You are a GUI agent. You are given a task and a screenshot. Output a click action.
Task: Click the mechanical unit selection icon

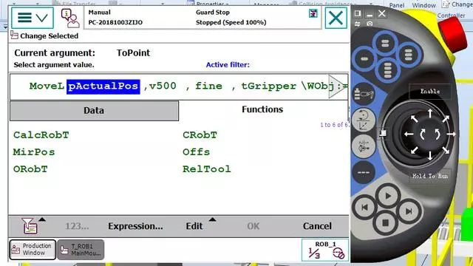point(364,94)
